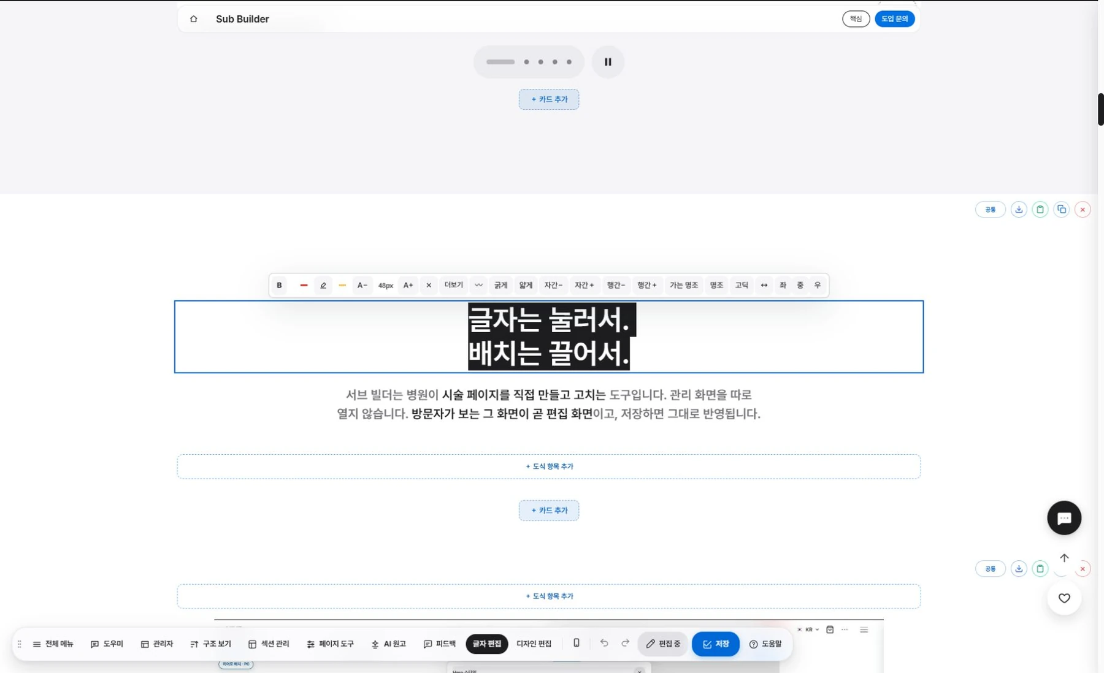Clear formatting with the × toolbar icon
The width and height of the screenshot is (1104, 673).
[429, 285]
